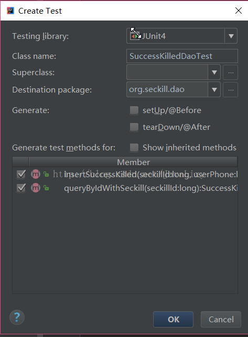Open help via the question mark icon
This screenshot has height=337, width=248.
click(x=17, y=317)
